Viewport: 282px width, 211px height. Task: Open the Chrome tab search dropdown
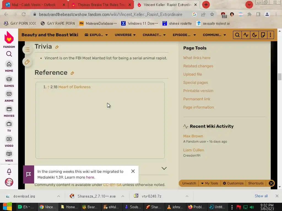pos(249,5)
